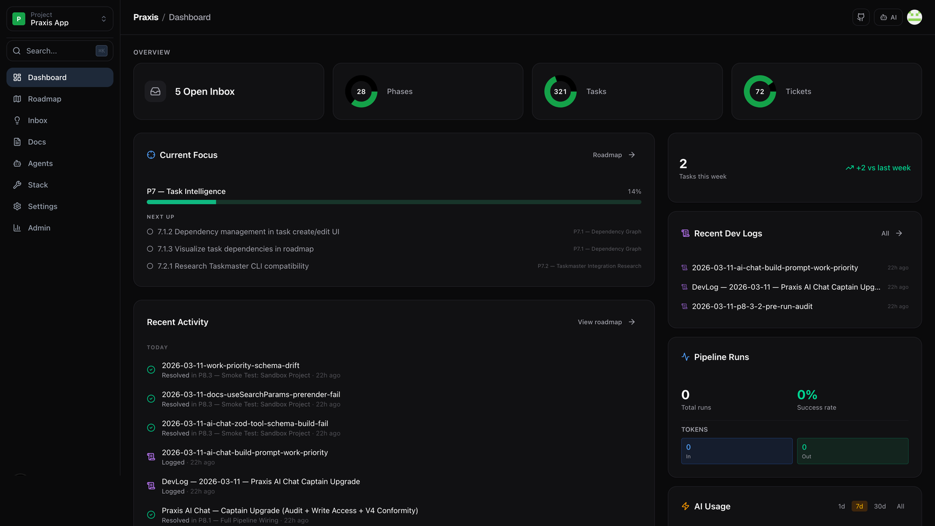Open the Stack section
The height and width of the screenshot is (526, 935).
click(x=37, y=185)
